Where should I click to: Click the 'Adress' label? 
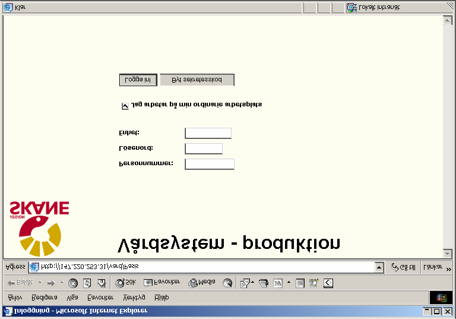click(x=15, y=267)
